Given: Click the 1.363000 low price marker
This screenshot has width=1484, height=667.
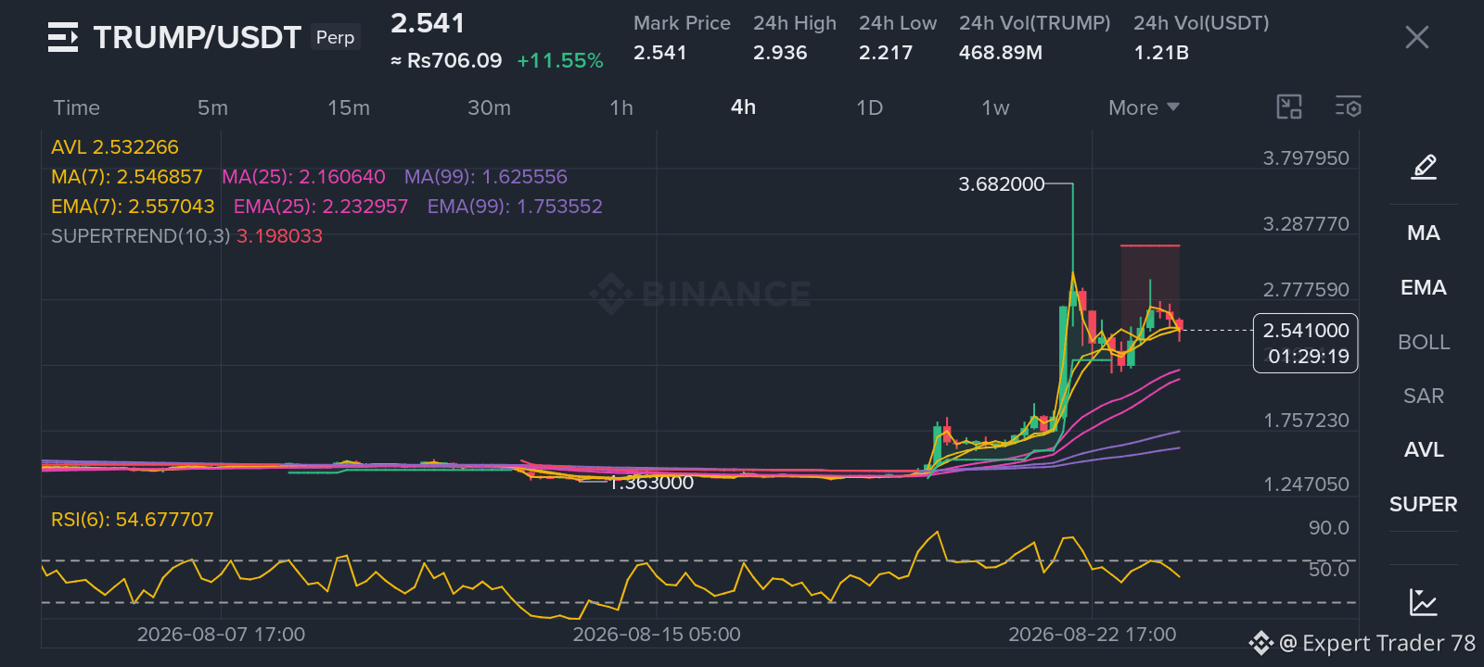Looking at the screenshot, I should click(x=651, y=483).
